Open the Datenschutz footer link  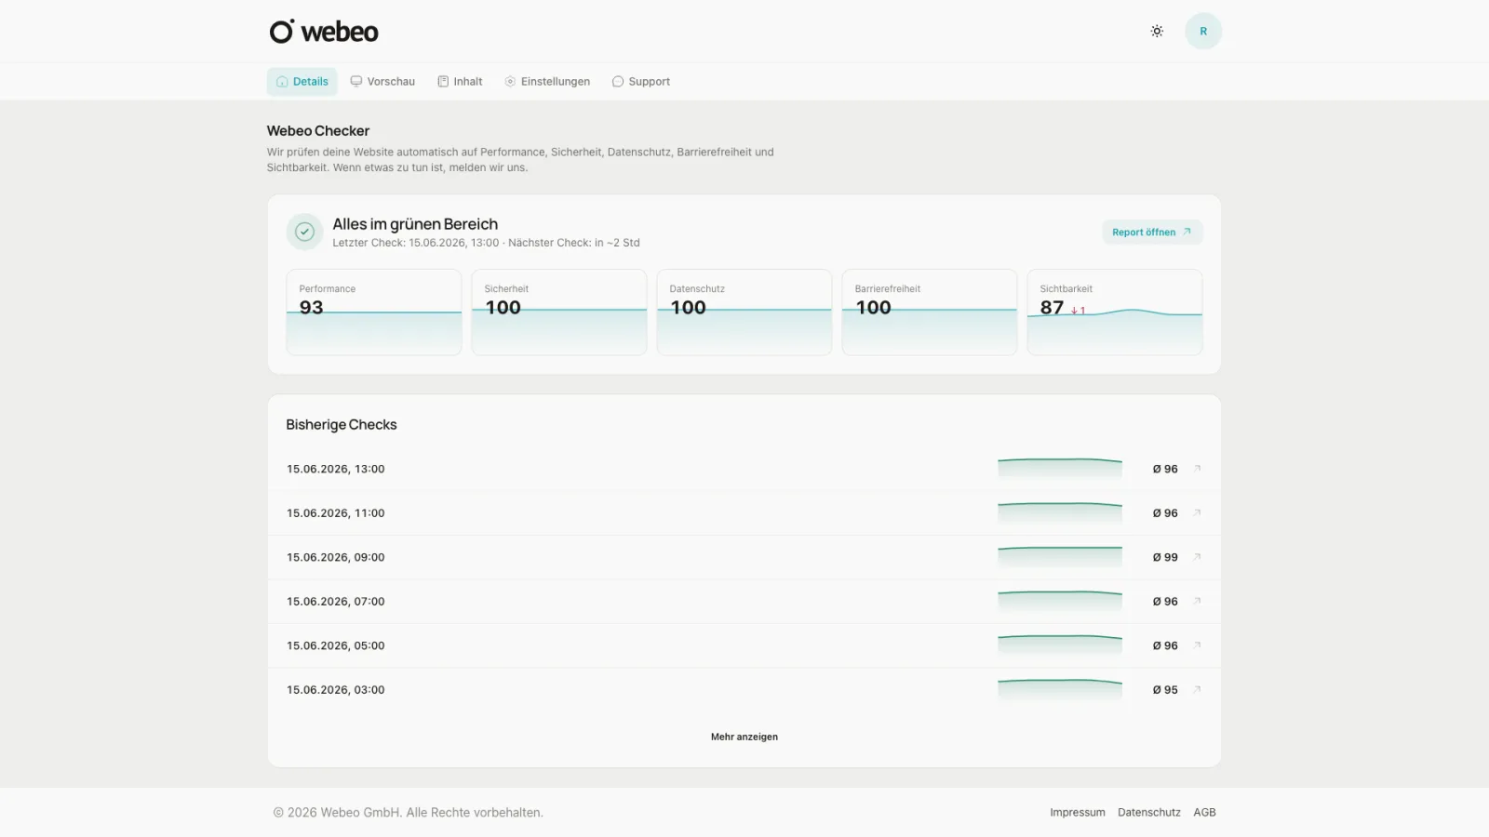[1149, 813]
